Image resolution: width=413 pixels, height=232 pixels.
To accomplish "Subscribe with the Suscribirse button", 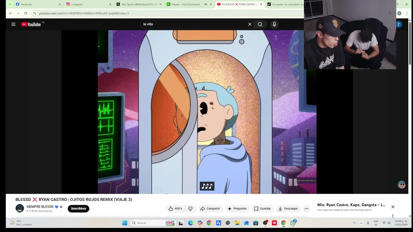I will (78, 208).
